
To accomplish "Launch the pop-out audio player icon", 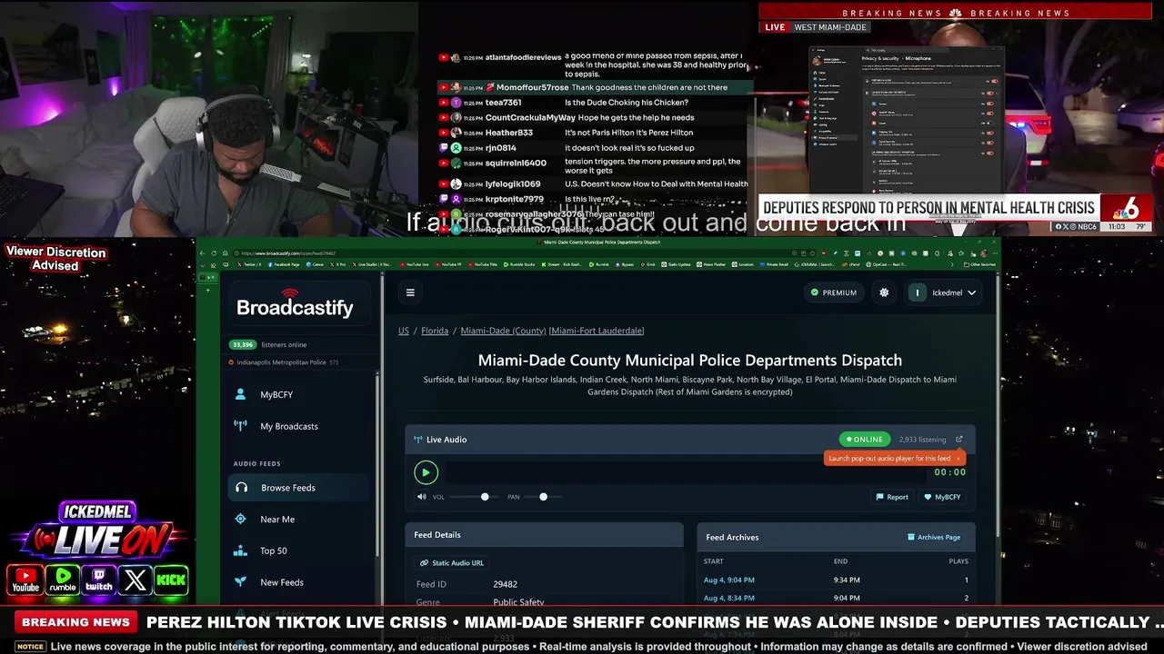I will click(x=958, y=440).
